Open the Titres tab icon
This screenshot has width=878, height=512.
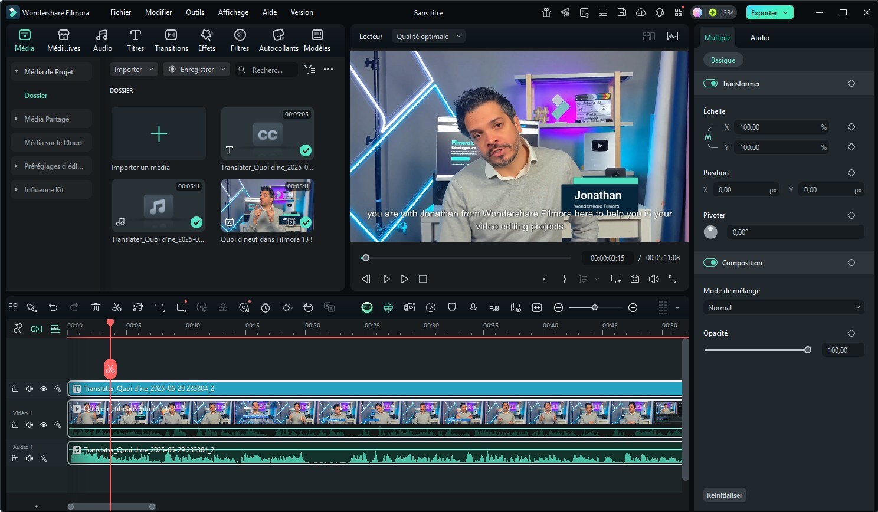pyautogui.click(x=135, y=35)
